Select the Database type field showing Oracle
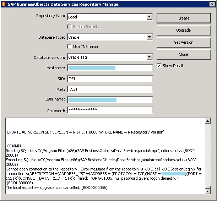 (x=110, y=37)
